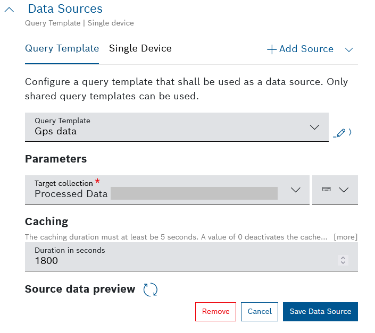Switch to the Query Template tab
The height and width of the screenshot is (333, 375).
tap(62, 49)
